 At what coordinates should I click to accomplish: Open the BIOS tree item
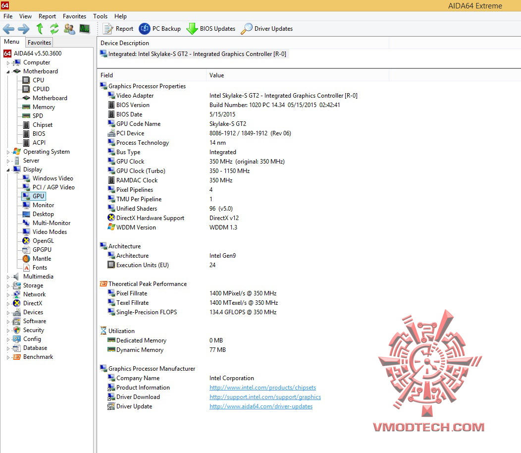coord(39,134)
